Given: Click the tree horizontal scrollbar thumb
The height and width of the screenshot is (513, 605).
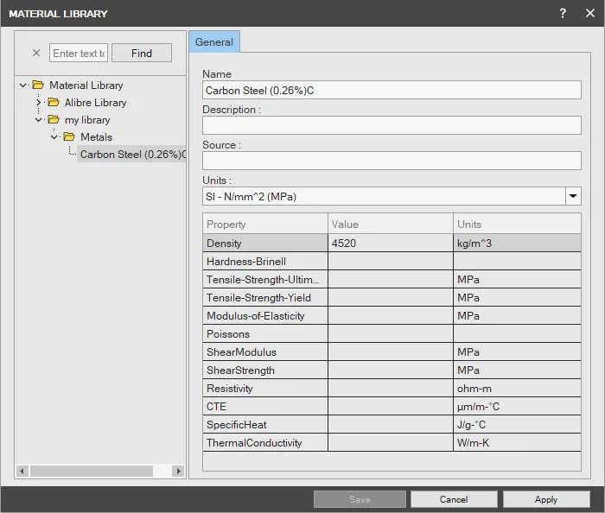Looking at the screenshot, I should pyautogui.click(x=92, y=471).
